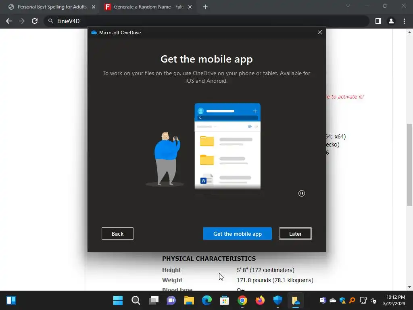Image resolution: width=413 pixels, height=310 pixels.
Task: Open Teams tray icon
Action: coord(323,300)
